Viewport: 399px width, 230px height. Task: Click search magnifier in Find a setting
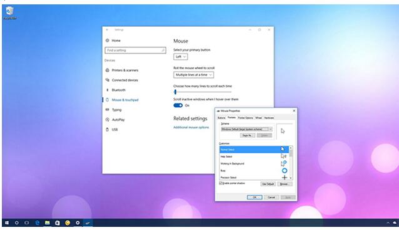click(x=163, y=50)
